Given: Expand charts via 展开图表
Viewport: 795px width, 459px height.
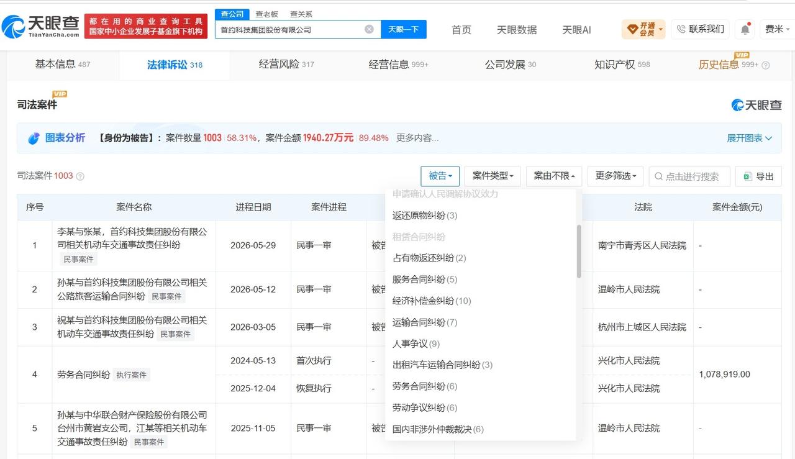Looking at the screenshot, I should pos(750,138).
